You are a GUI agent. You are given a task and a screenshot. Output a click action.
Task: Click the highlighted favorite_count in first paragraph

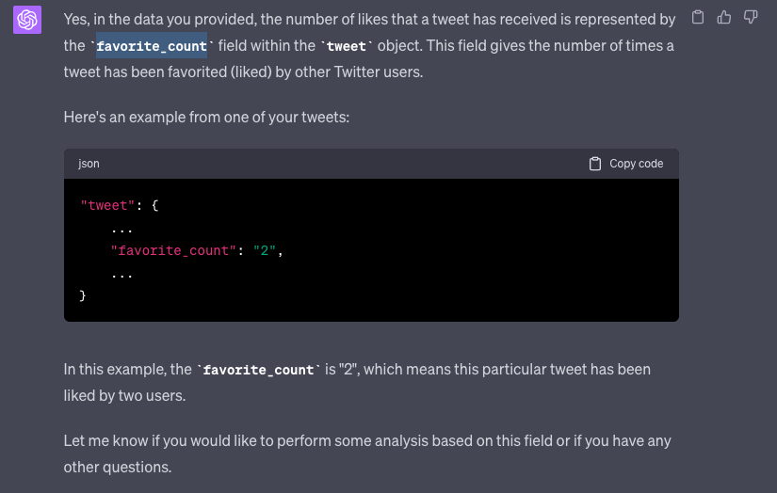151,46
